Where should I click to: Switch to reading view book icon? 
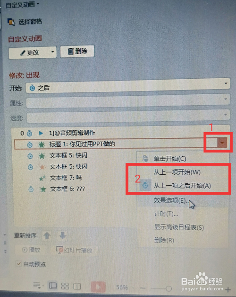tap(77, 287)
